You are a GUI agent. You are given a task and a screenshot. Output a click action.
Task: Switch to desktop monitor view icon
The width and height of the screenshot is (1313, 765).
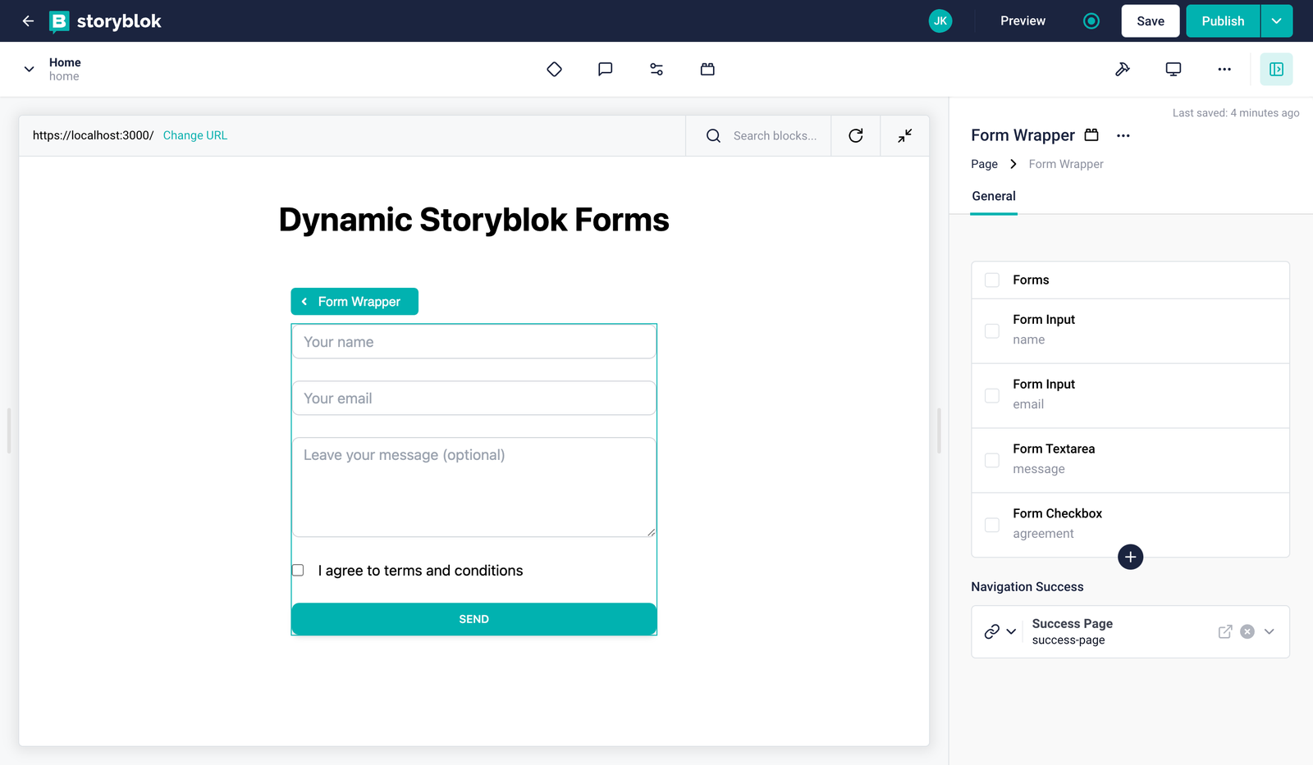[x=1173, y=69]
